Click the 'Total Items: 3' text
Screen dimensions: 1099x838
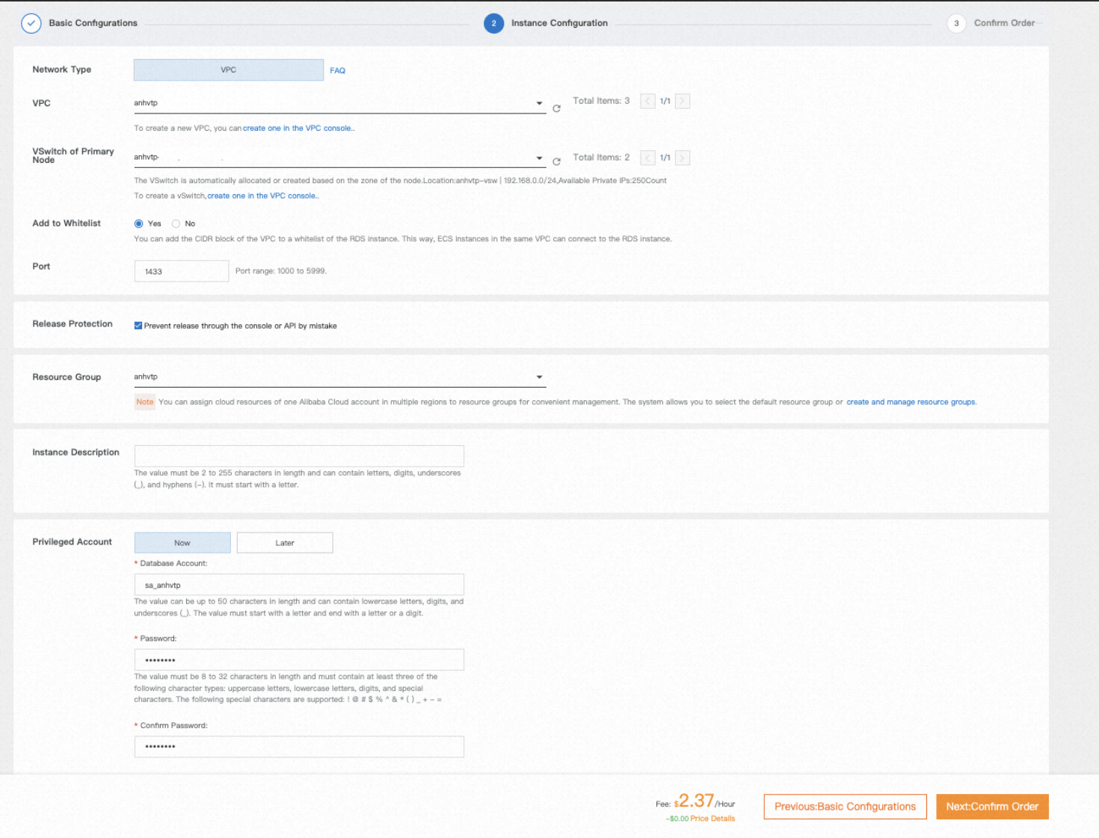(601, 101)
